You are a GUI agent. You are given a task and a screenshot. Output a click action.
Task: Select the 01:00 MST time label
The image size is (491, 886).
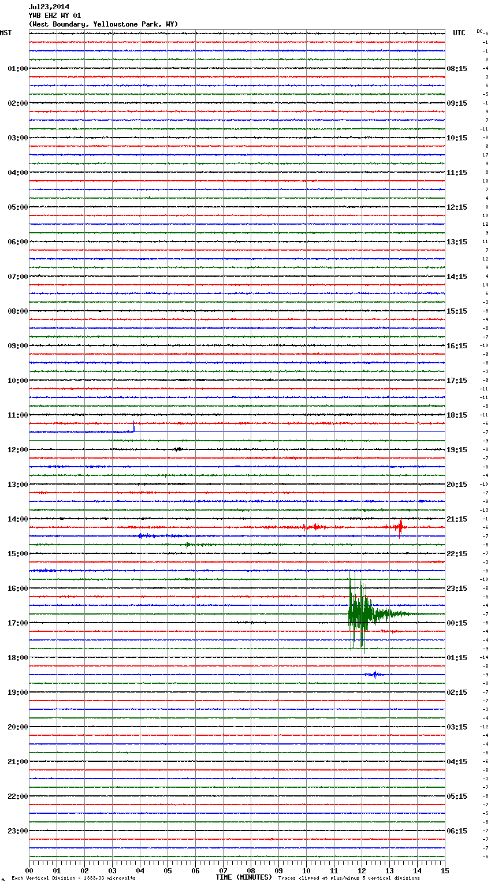tap(18, 69)
